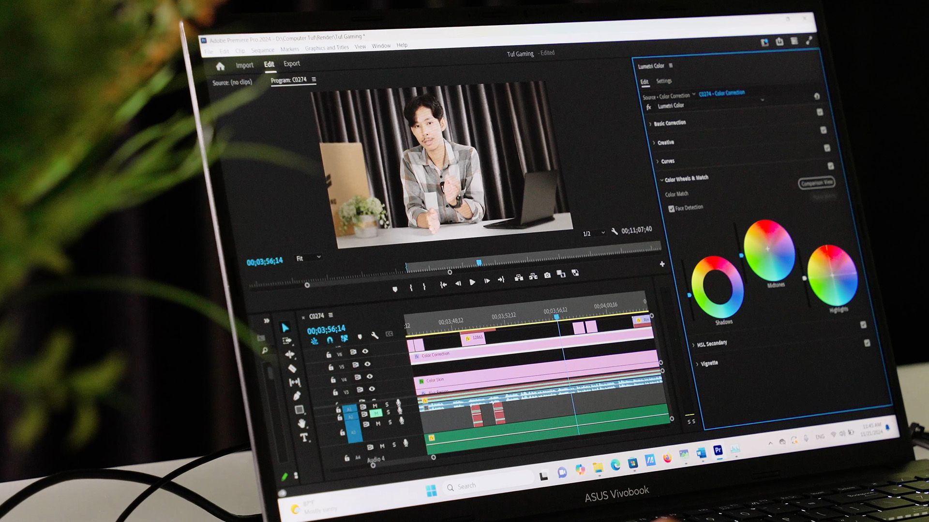Switch to the Import tab
The width and height of the screenshot is (929, 522).
(x=244, y=65)
